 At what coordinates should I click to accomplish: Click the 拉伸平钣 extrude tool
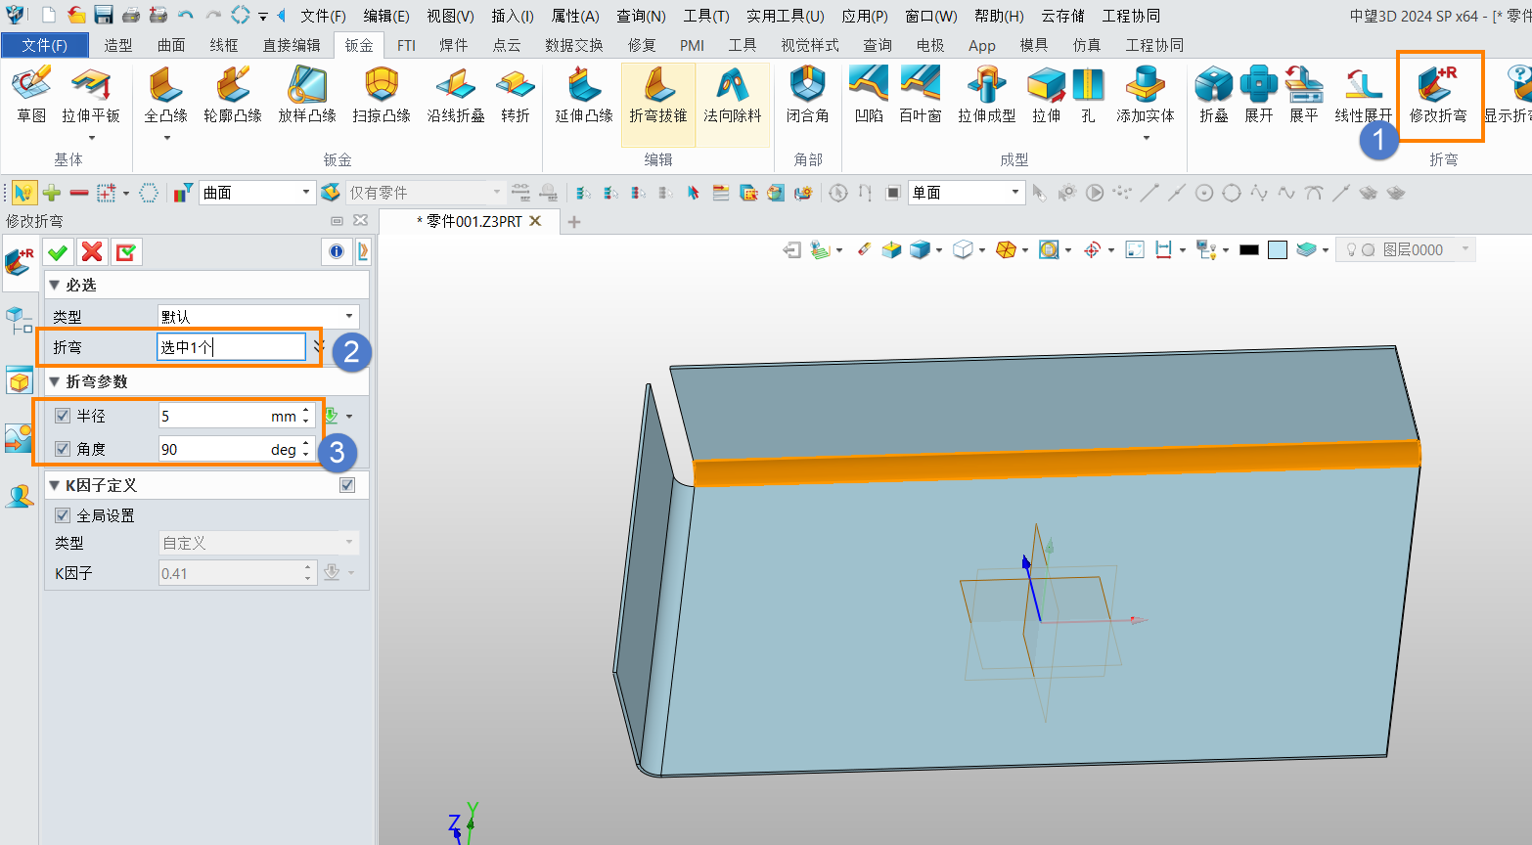tap(91, 96)
